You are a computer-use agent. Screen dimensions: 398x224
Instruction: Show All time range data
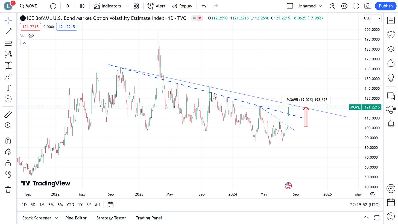[97, 205]
